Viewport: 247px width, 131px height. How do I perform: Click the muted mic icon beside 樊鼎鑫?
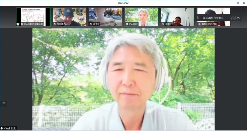click(55, 24)
